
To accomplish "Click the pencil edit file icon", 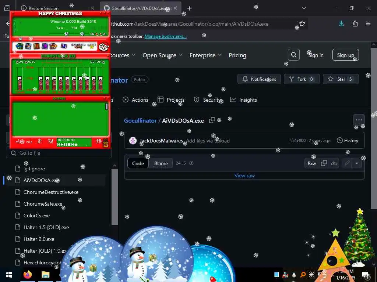I will [347, 163].
